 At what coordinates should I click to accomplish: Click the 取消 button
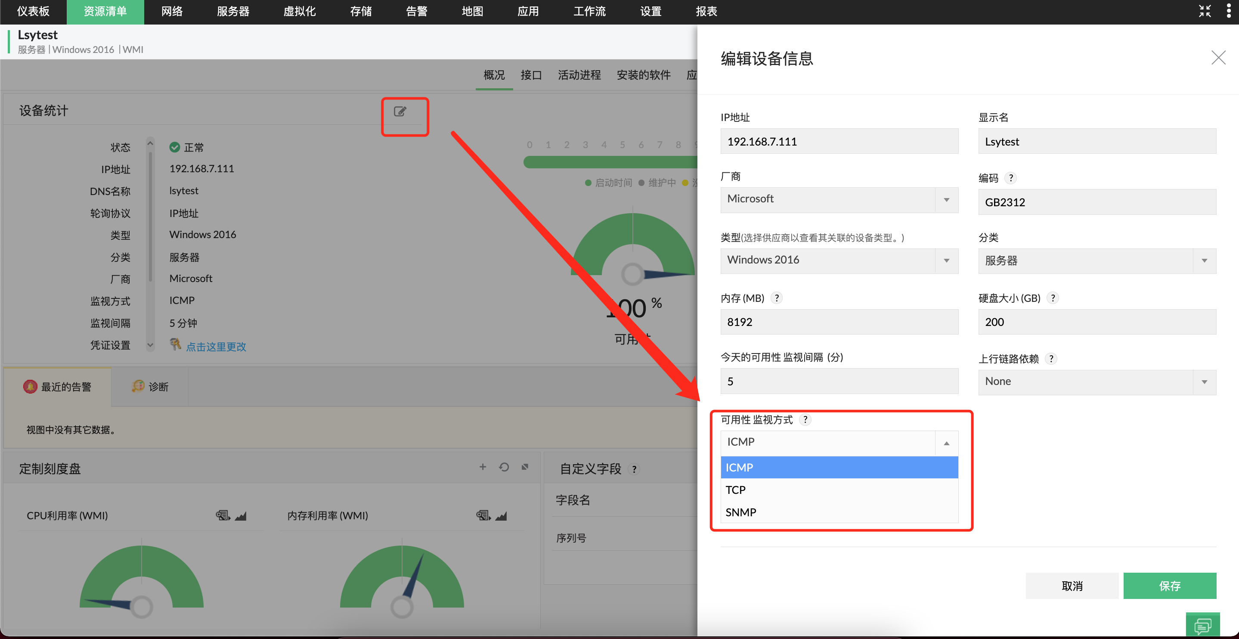pyautogui.click(x=1072, y=586)
